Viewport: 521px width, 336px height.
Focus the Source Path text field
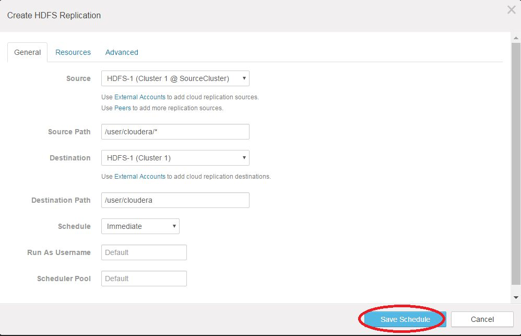tap(175, 132)
